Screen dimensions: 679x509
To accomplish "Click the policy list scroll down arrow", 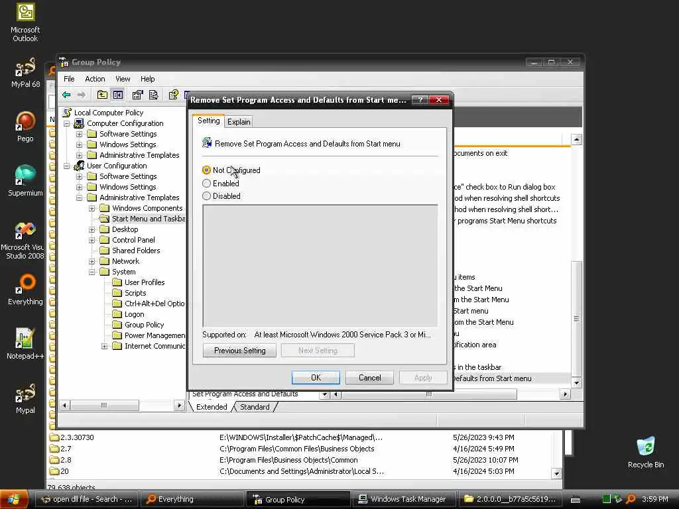I will [x=576, y=382].
